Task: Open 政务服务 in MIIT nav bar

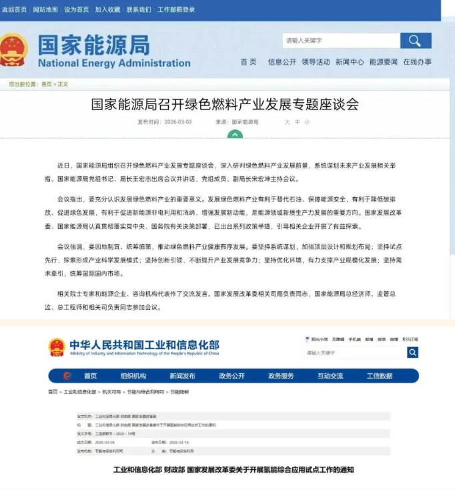Action: pyautogui.click(x=281, y=376)
